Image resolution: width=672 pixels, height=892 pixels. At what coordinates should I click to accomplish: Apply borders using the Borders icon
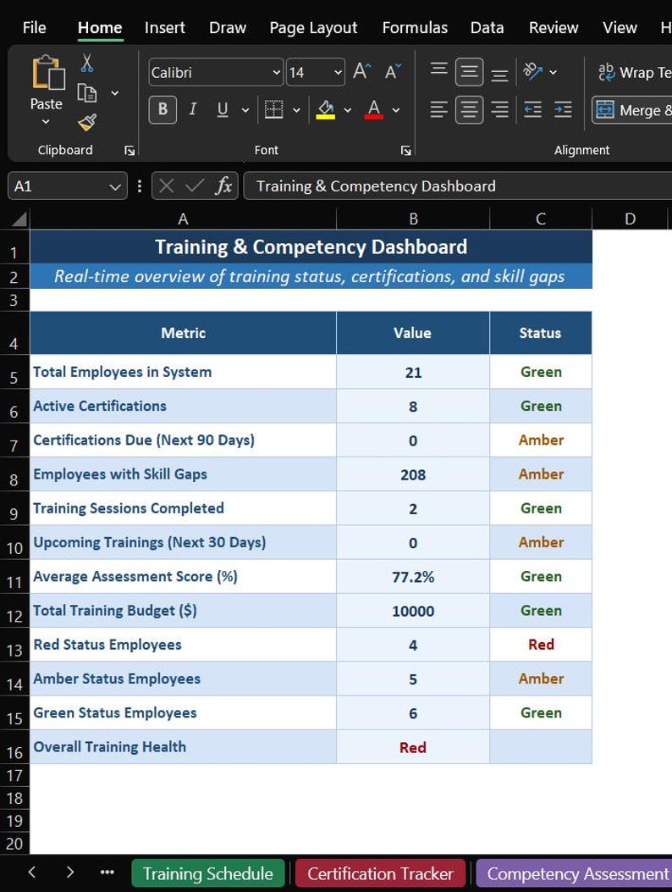[273, 109]
